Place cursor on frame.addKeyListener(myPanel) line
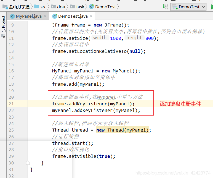 point(94,104)
